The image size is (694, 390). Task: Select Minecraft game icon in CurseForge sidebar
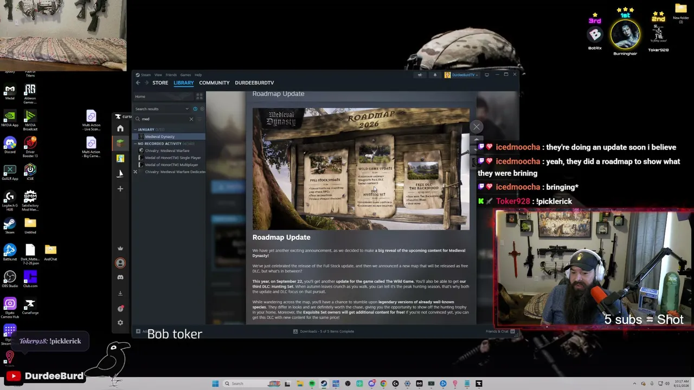pyautogui.click(x=120, y=143)
